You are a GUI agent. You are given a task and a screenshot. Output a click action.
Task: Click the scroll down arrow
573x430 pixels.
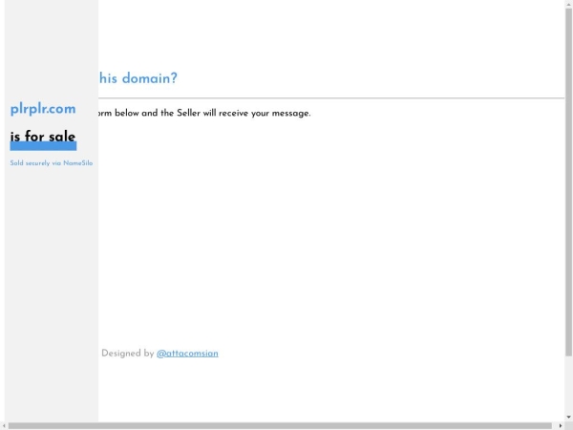tap(568, 418)
